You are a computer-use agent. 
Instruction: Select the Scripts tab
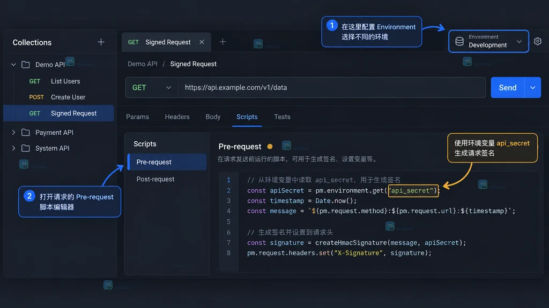[247, 117]
